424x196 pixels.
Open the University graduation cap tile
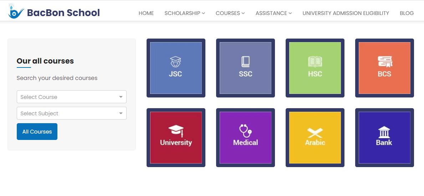176,137
